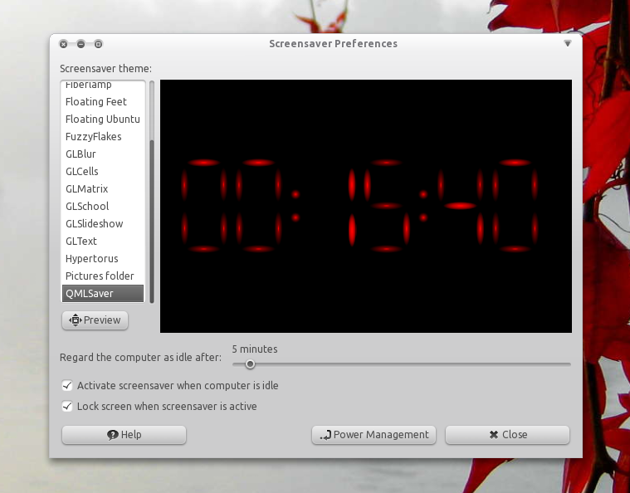
Task: Minimize the Screensaver Preferences window
Action: pyautogui.click(x=81, y=44)
